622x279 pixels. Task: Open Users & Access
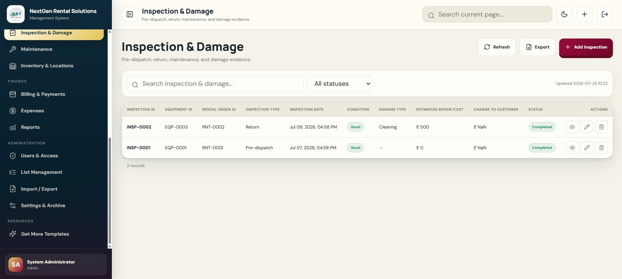54,156
